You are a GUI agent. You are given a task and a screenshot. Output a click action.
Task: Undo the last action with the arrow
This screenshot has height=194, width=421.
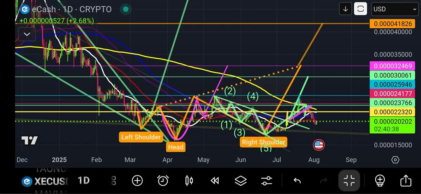[297, 181]
